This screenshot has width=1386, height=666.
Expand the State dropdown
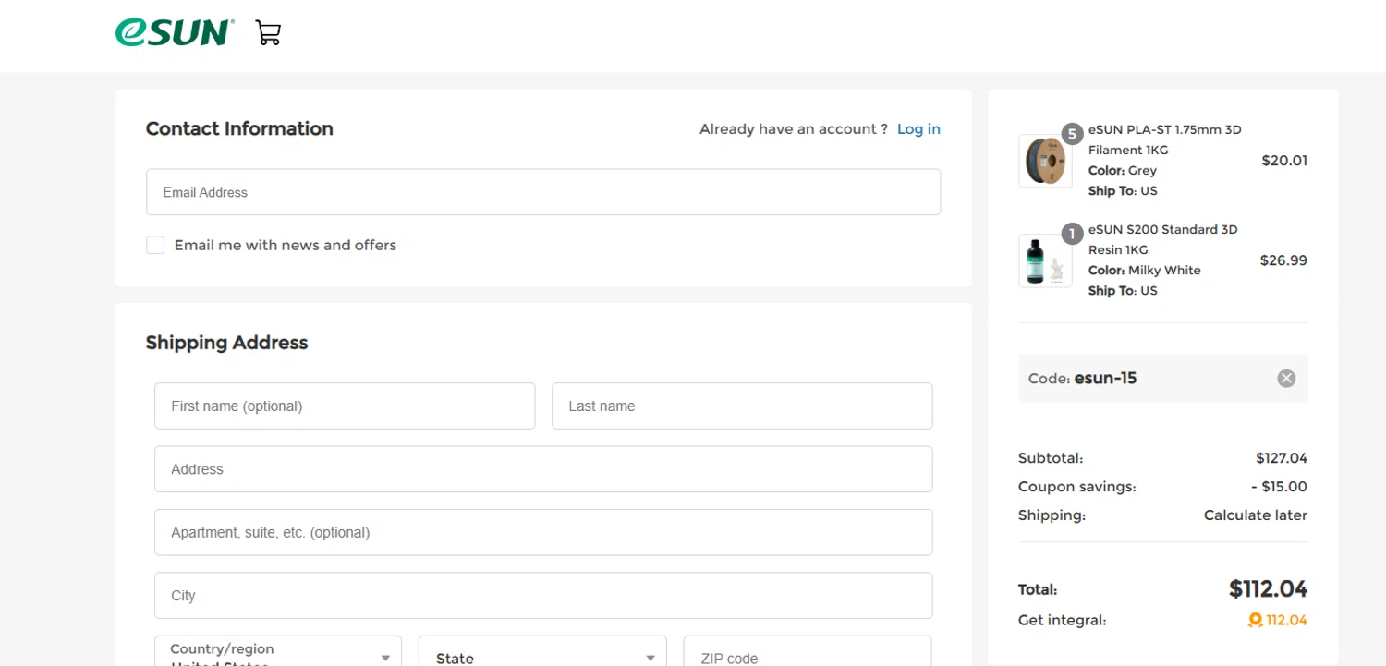[x=542, y=650]
